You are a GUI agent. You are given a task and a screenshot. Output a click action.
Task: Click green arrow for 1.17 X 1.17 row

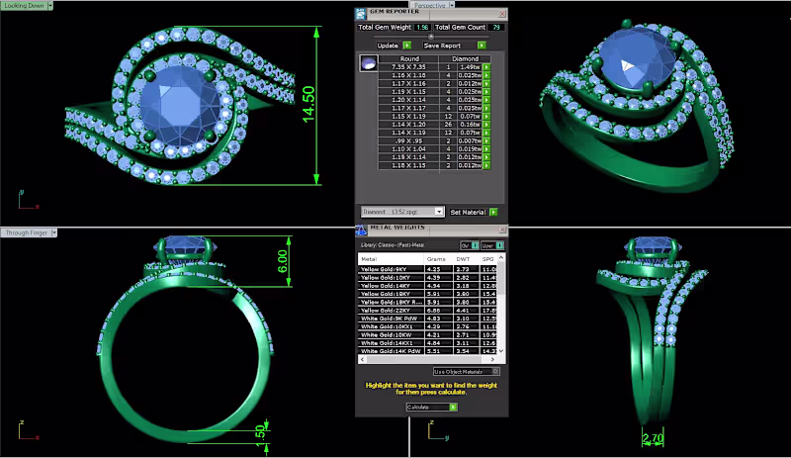[x=486, y=108]
